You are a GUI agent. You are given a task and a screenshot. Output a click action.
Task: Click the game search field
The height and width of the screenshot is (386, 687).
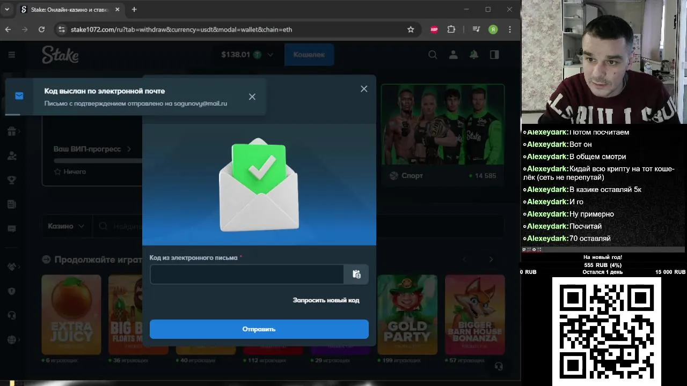pyautogui.click(x=298, y=226)
